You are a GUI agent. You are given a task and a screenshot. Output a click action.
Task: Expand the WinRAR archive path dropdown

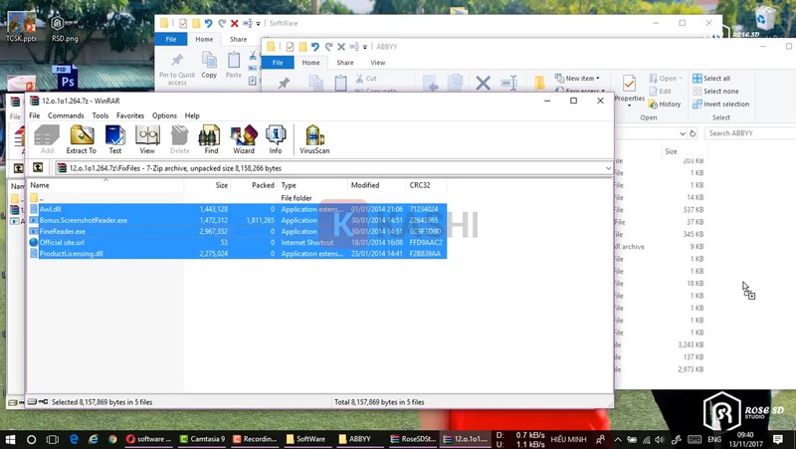pyautogui.click(x=608, y=168)
